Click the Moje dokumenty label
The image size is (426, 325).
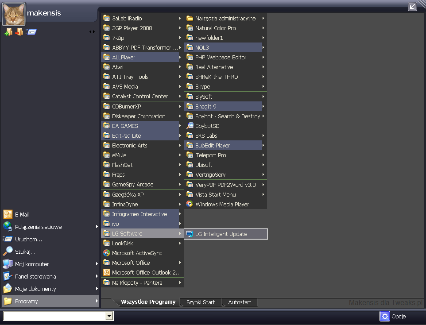point(35,289)
